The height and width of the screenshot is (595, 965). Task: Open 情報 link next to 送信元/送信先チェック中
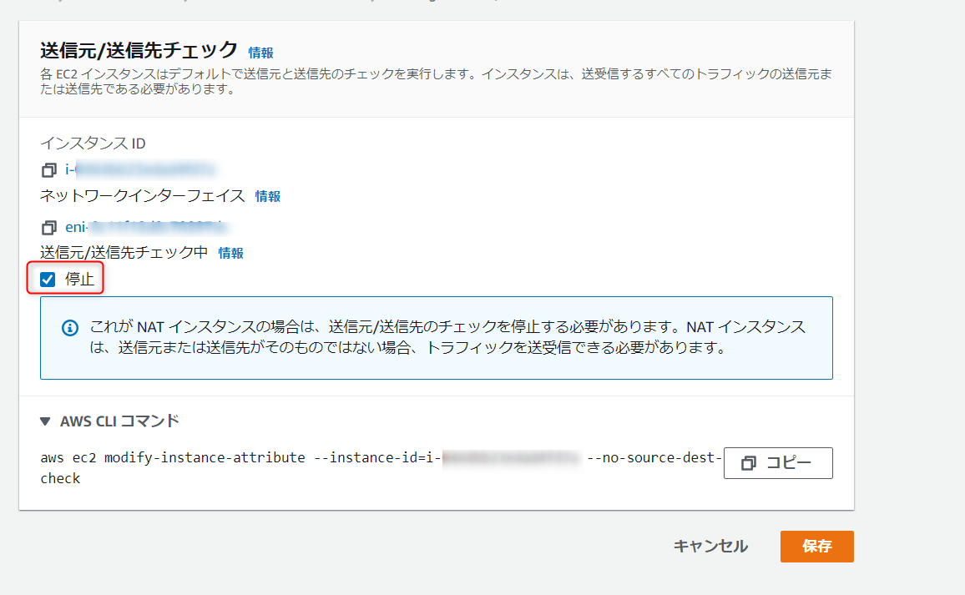pyautogui.click(x=230, y=253)
